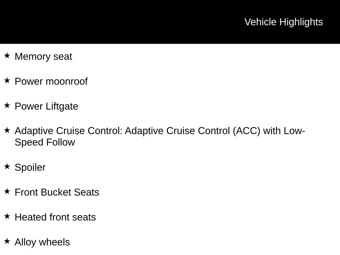
Task: Select the Spoiler list item
Action: [30, 167]
